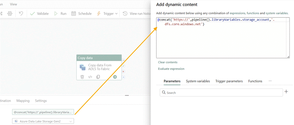The width and height of the screenshot is (294, 125).
Task: Click the 'Copy data From ADLS To Fabric' label
Action: [100, 67]
